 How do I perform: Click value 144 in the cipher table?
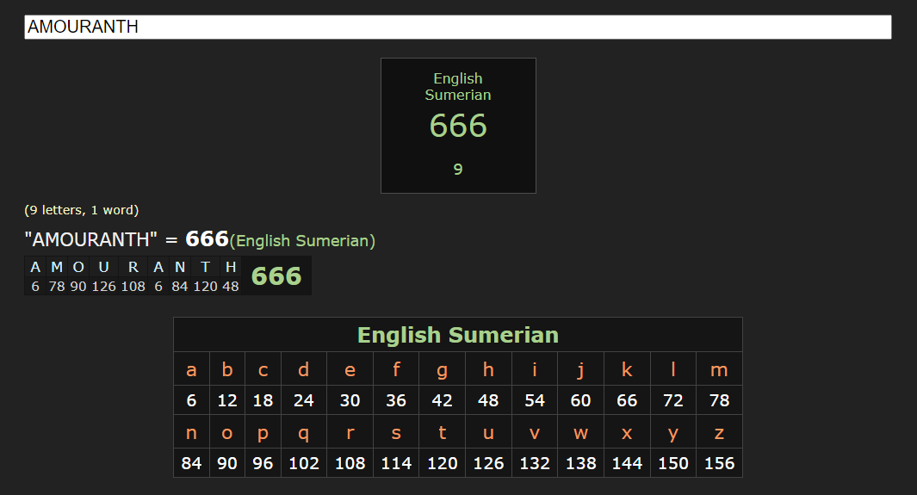[627, 463]
